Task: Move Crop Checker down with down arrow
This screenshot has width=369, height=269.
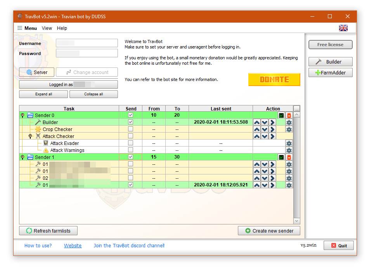Action: [265, 129]
